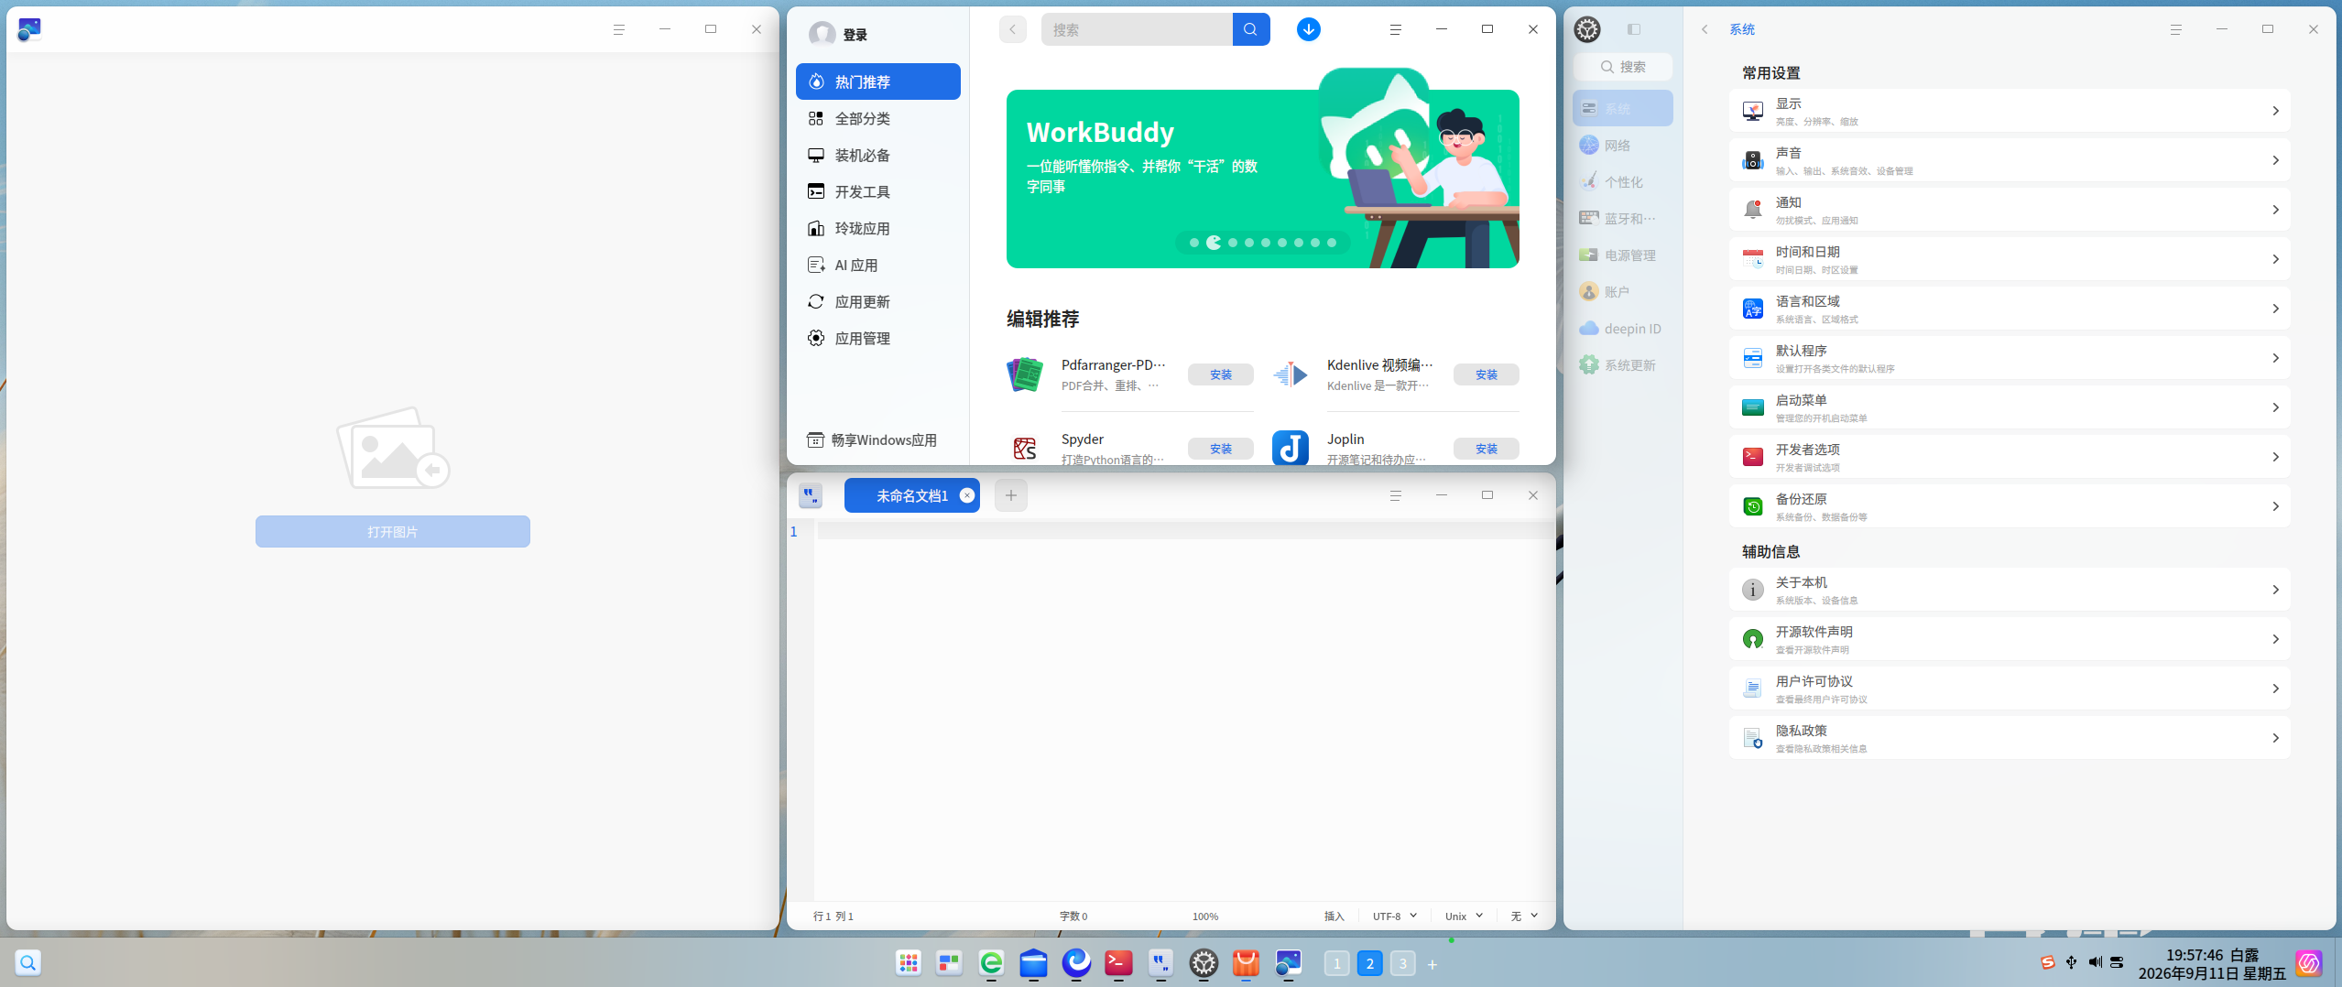Click the back arrow beside 系统 in control center

coord(1705,29)
